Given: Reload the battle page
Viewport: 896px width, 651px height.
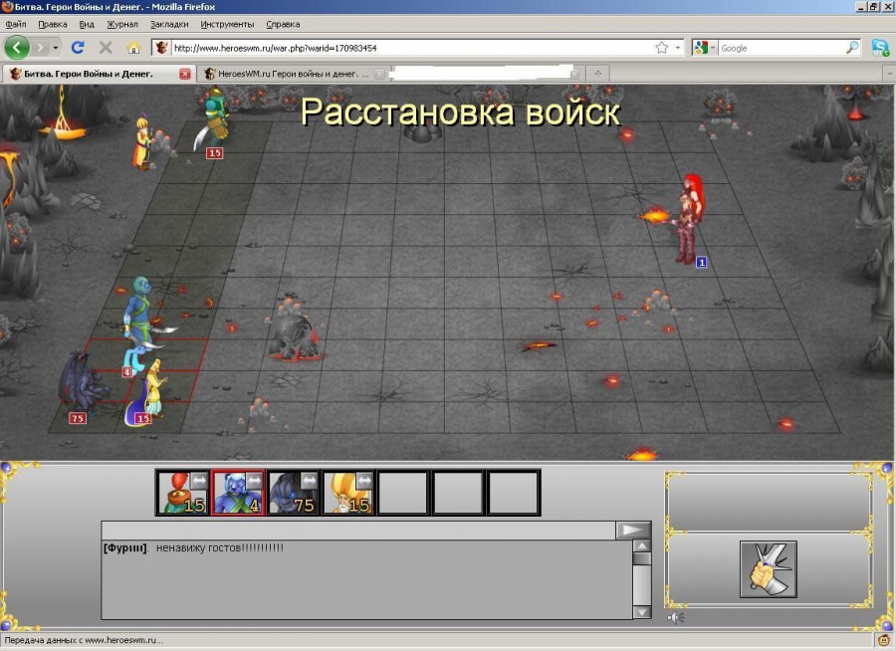Looking at the screenshot, I should [x=78, y=48].
